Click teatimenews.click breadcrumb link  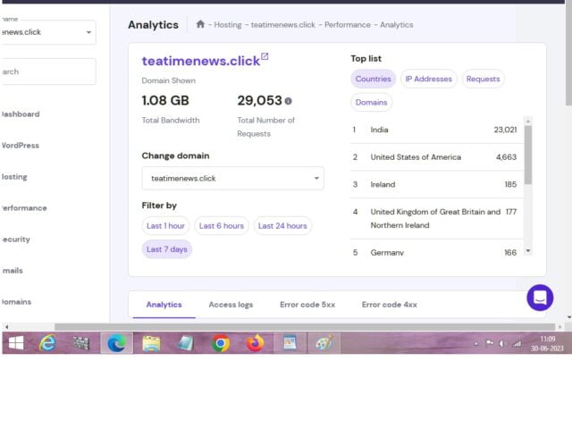[x=283, y=25]
